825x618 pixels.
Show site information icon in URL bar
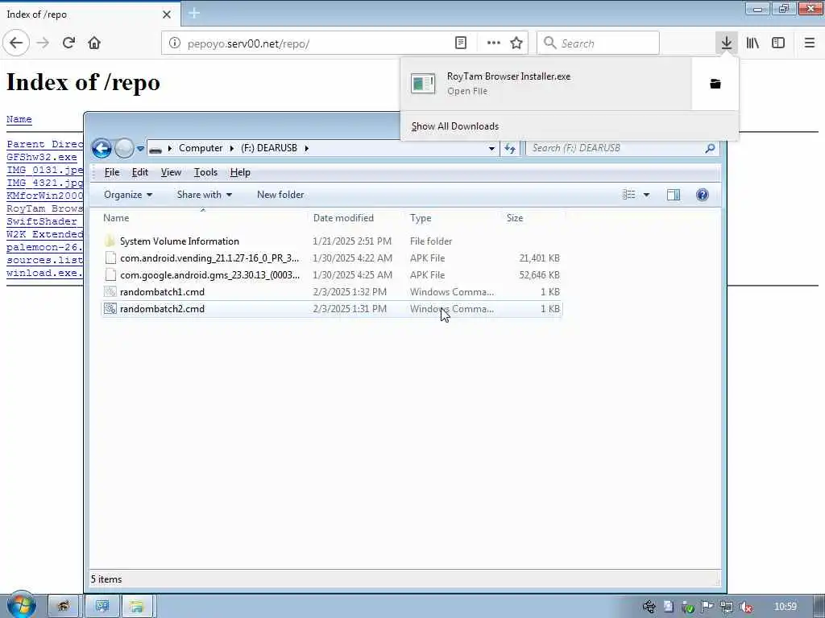[175, 43]
